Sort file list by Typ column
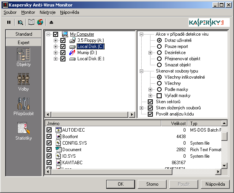The image size is (234, 193). [204, 124]
